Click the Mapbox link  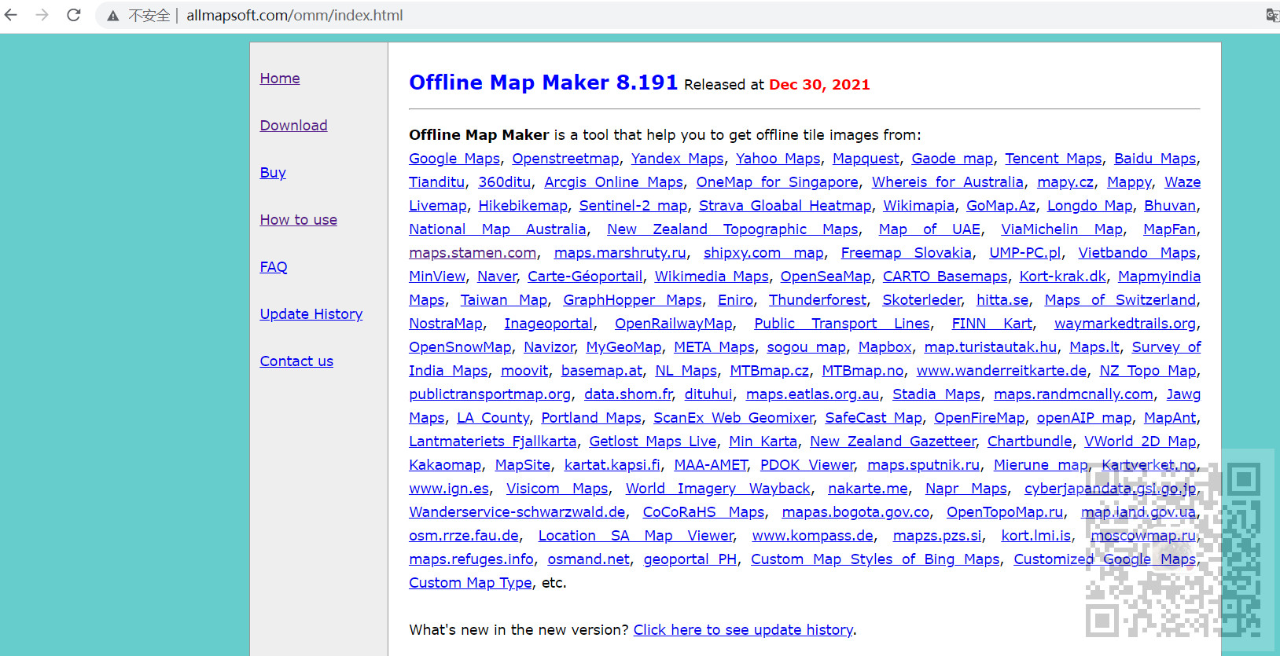[x=885, y=347]
